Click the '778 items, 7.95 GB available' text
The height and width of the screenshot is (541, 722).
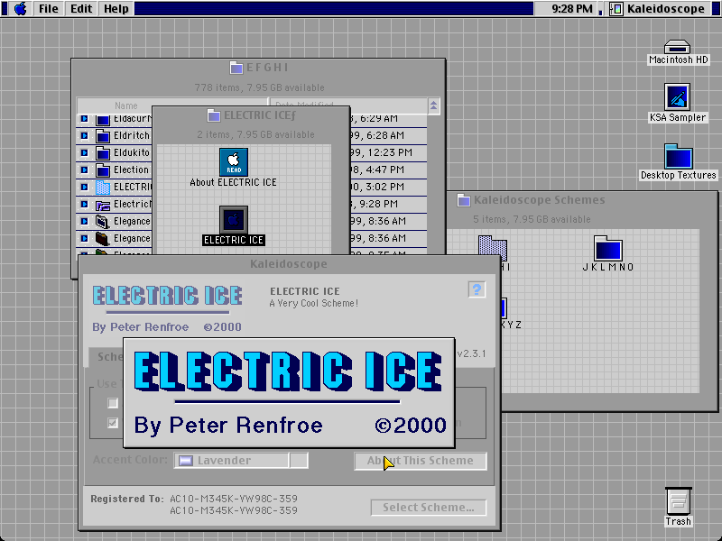(x=259, y=87)
